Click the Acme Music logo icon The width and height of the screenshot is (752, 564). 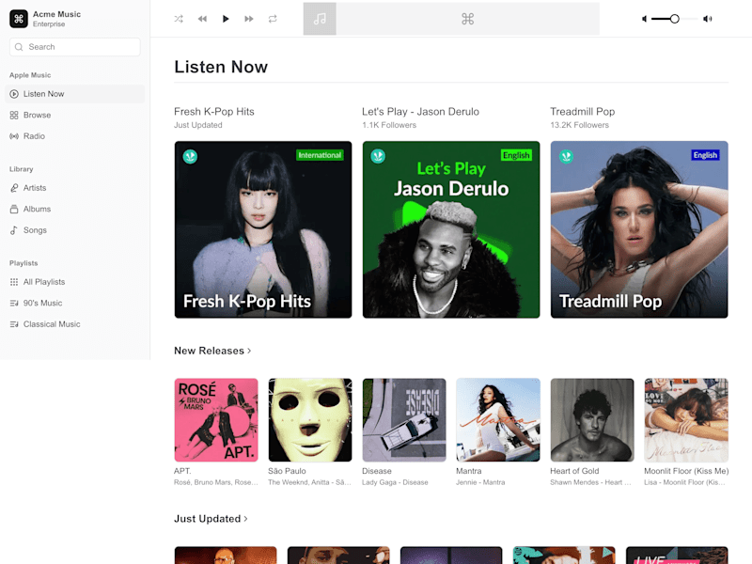point(19,19)
